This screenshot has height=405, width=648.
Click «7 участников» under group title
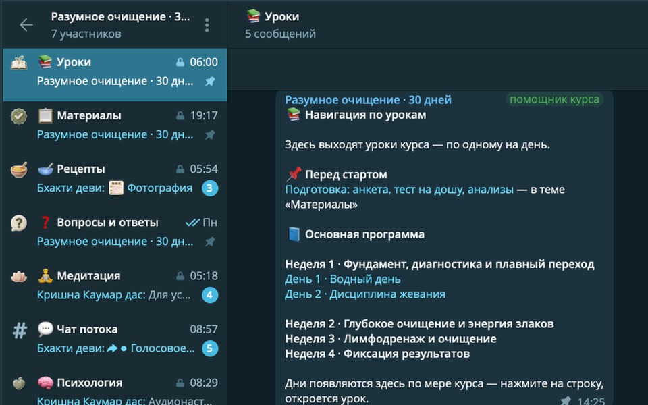point(86,34)
